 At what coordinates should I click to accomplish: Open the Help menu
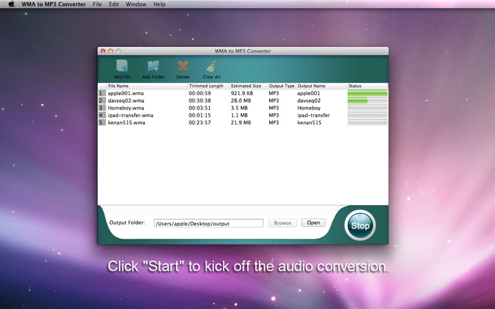coord(160,4)
